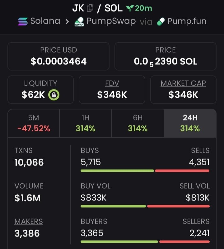
Task: Open the Solana chain link
Action: tap(45, 21)
